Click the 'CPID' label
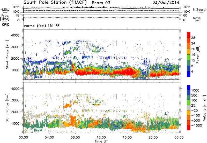 [6, 25]
